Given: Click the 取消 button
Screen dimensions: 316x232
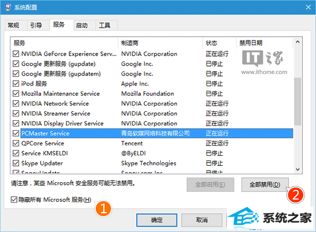Looking at the screenshot, I should [202, 220].
